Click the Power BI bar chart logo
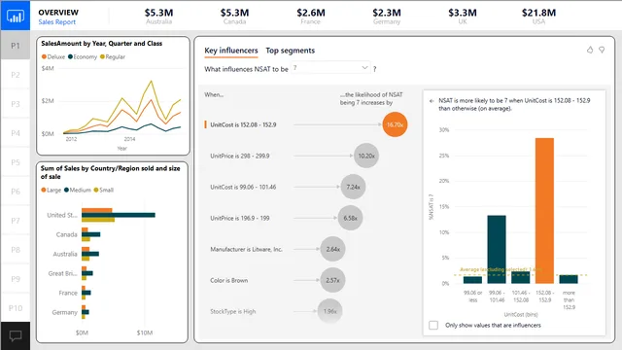622x350 pixels. point(16,16)
